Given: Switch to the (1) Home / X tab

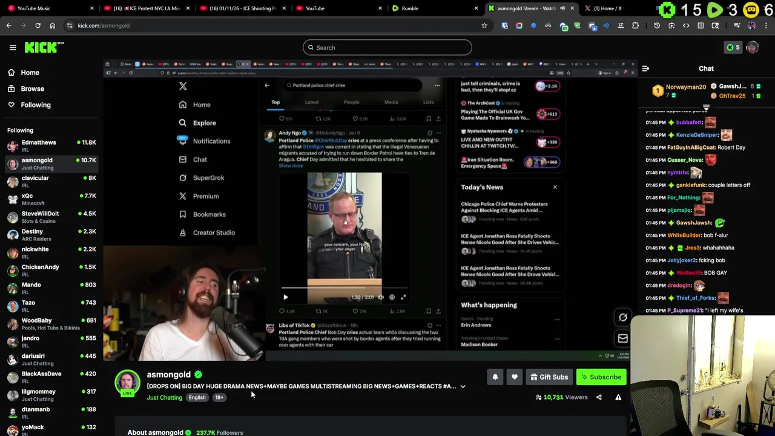Looking at the screenshot, I should tap(612, 8).
